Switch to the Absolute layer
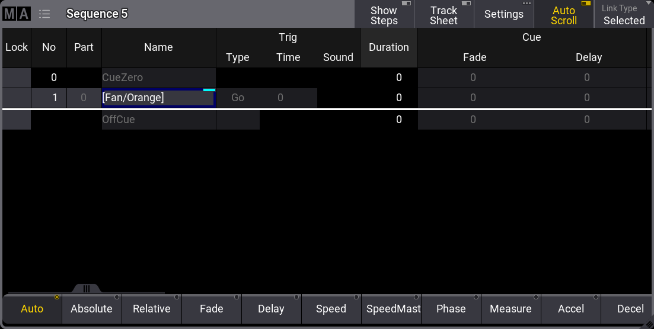Screen dimensions: 654x329 [x=91, y=309]
